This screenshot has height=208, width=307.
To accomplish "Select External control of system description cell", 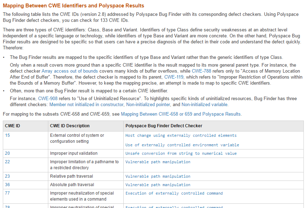I will (86, 140).
